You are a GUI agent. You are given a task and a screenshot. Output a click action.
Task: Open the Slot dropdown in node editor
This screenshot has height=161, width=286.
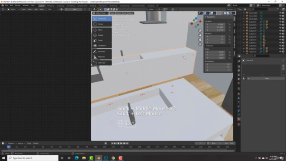click(53, 9)
